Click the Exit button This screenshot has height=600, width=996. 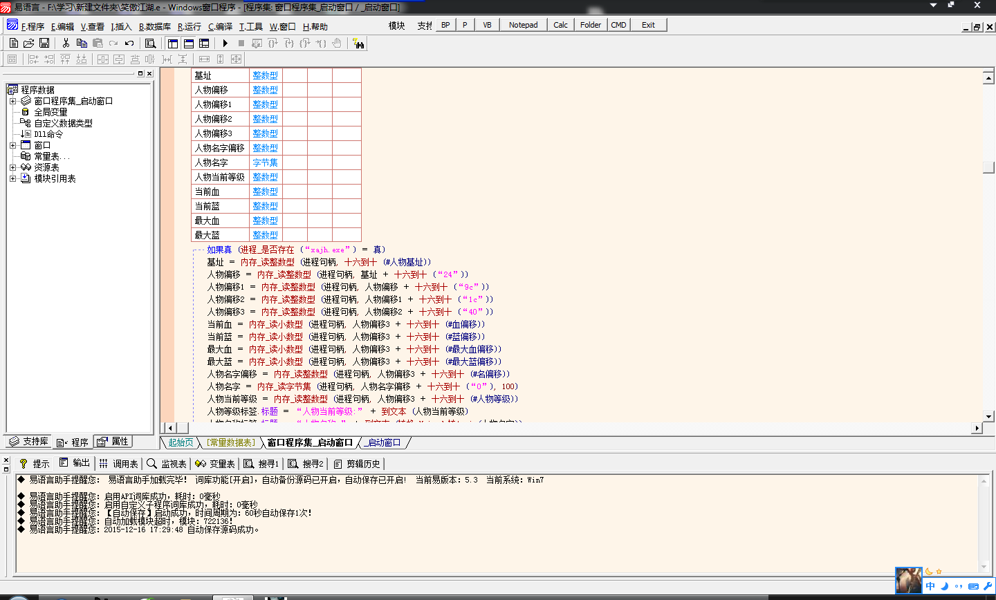click(x=648, y=25)
